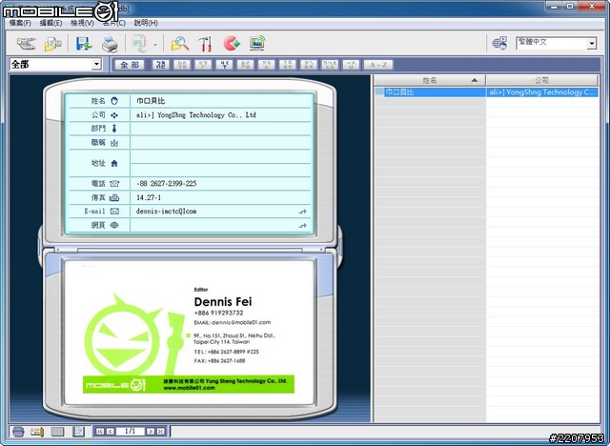Click the recognition language globe icon
The image size is (610, 446).
(x=499, y=43)
